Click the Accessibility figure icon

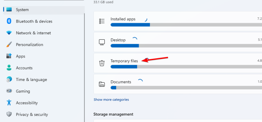point(9,103)
